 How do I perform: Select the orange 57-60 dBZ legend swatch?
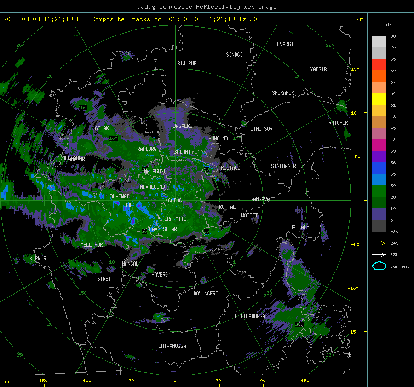(379, 76)
